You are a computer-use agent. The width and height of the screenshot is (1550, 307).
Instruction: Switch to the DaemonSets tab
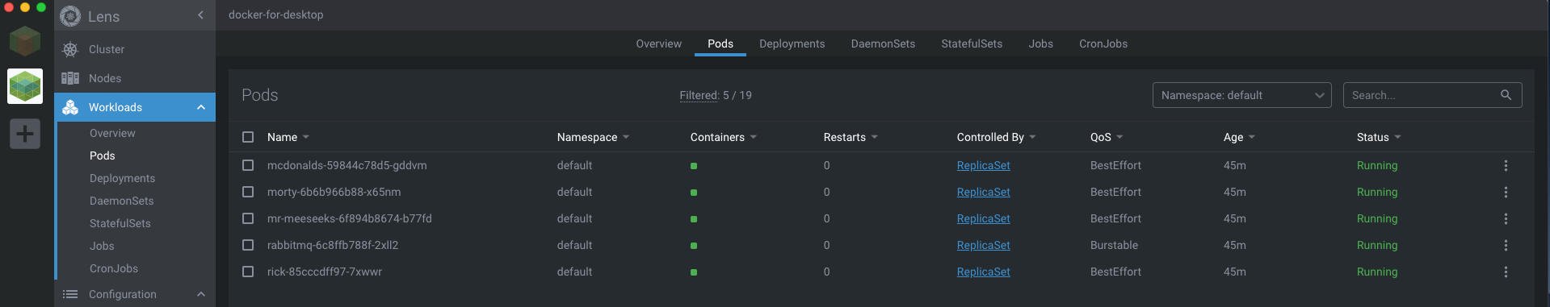click(883, 44)
